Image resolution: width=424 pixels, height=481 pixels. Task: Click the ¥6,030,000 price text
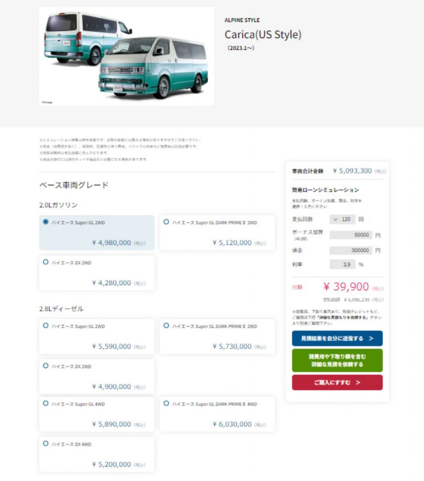[232, 424]
